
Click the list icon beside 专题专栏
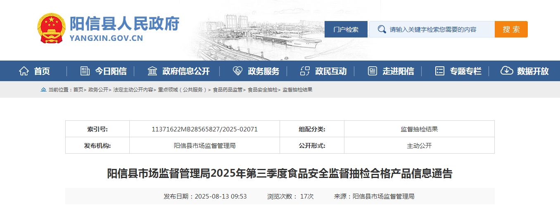tap(440, 71)
